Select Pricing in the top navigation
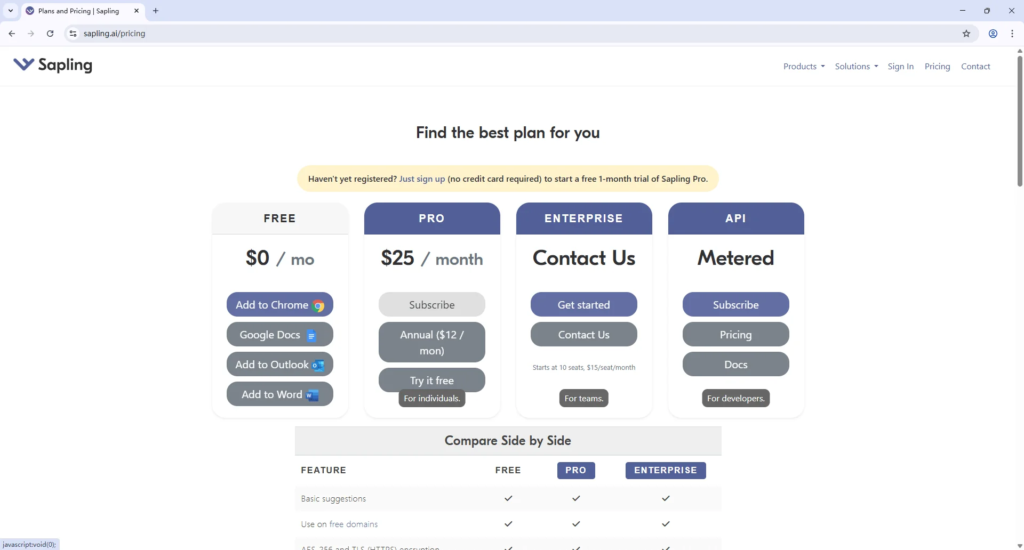 tap(937, 67)
